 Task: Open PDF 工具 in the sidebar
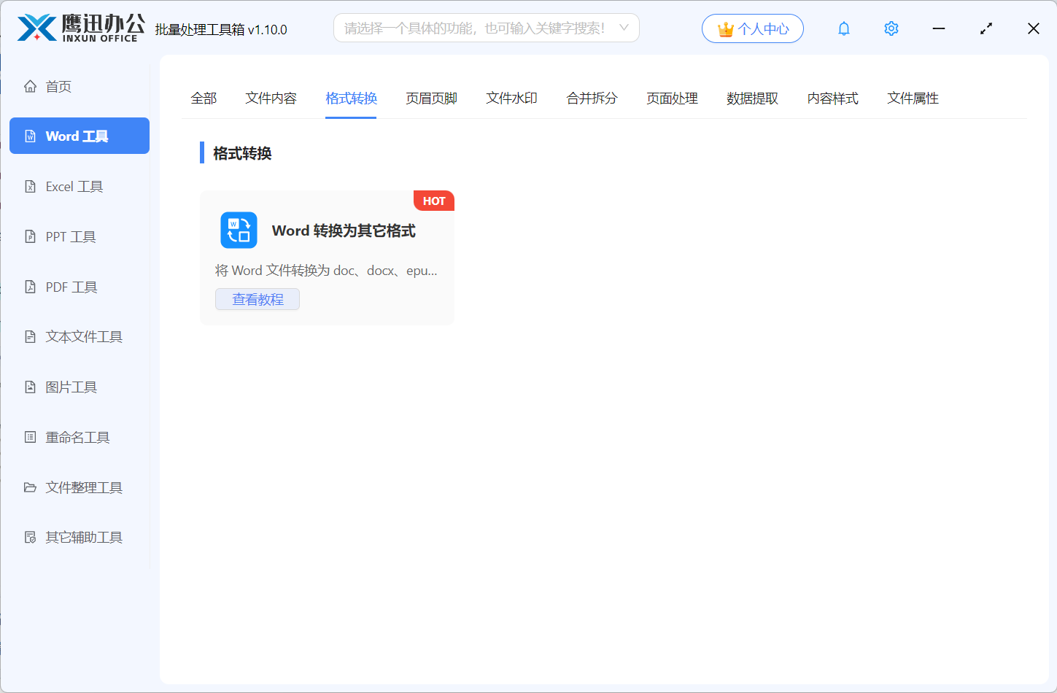click(71, 287)
